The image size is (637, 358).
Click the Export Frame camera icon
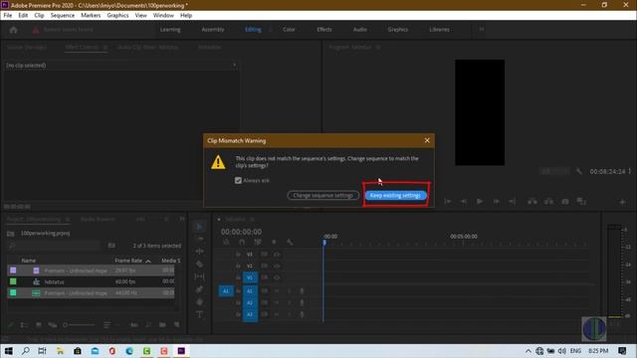pyautogui.click(x=565, y=201)
